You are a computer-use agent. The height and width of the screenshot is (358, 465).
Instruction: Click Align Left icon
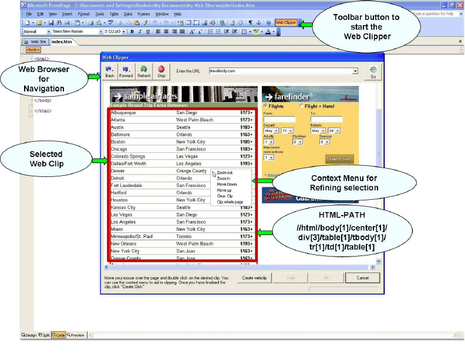(x=158, y=32)
